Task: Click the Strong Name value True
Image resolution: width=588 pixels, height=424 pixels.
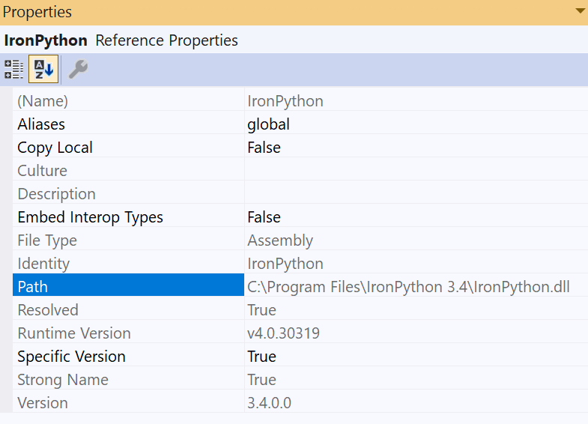Action: tap(261, 380)
